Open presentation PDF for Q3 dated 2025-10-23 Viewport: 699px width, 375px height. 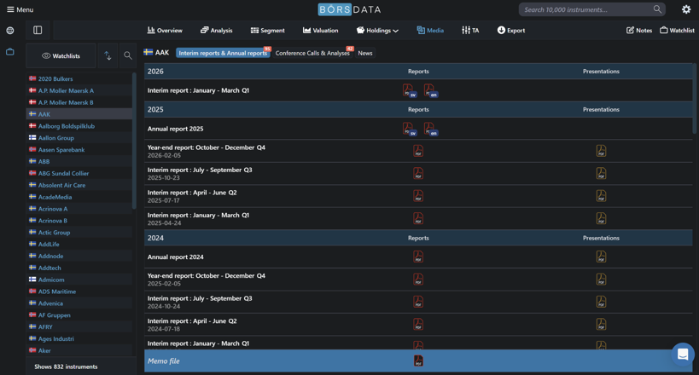[602, 173]
